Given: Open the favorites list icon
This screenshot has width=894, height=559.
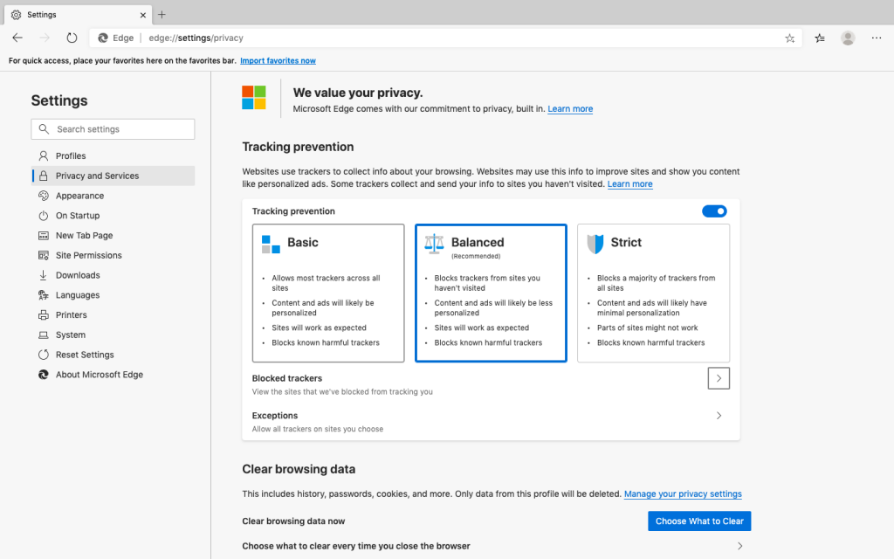Looking at the screenshot, I should pyautogui.click(x=819, y=38).
